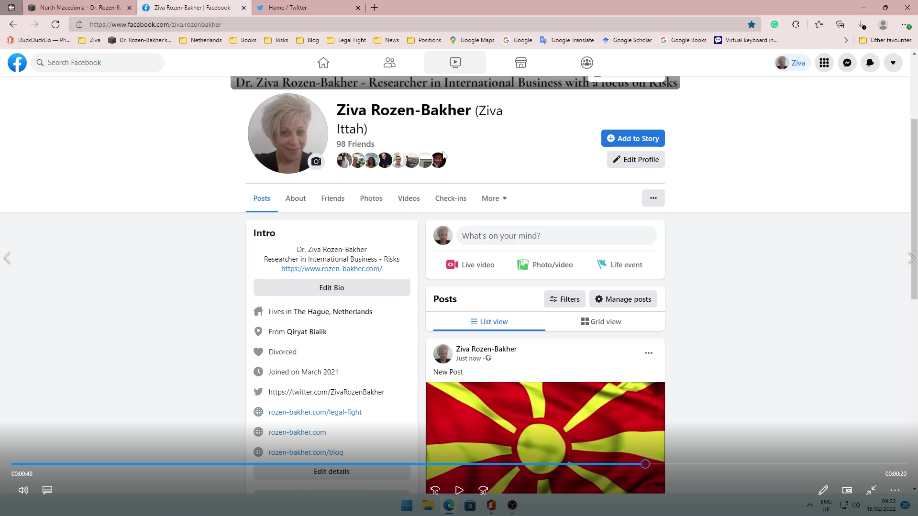
Task: Open the video player pen/edit icon
Action: click(823, 490)
